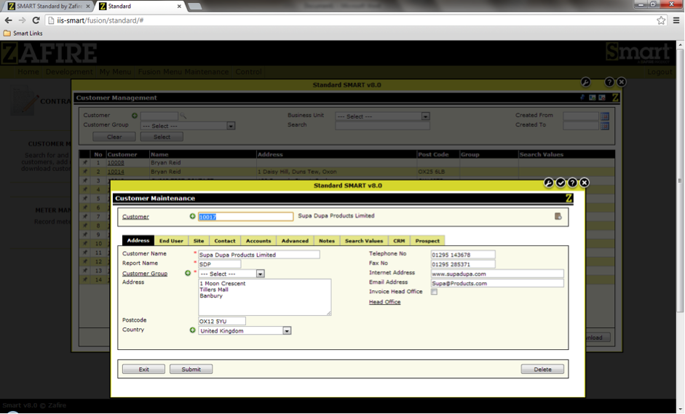
Task: Click the Head Office link
Action: coord(384,302)
